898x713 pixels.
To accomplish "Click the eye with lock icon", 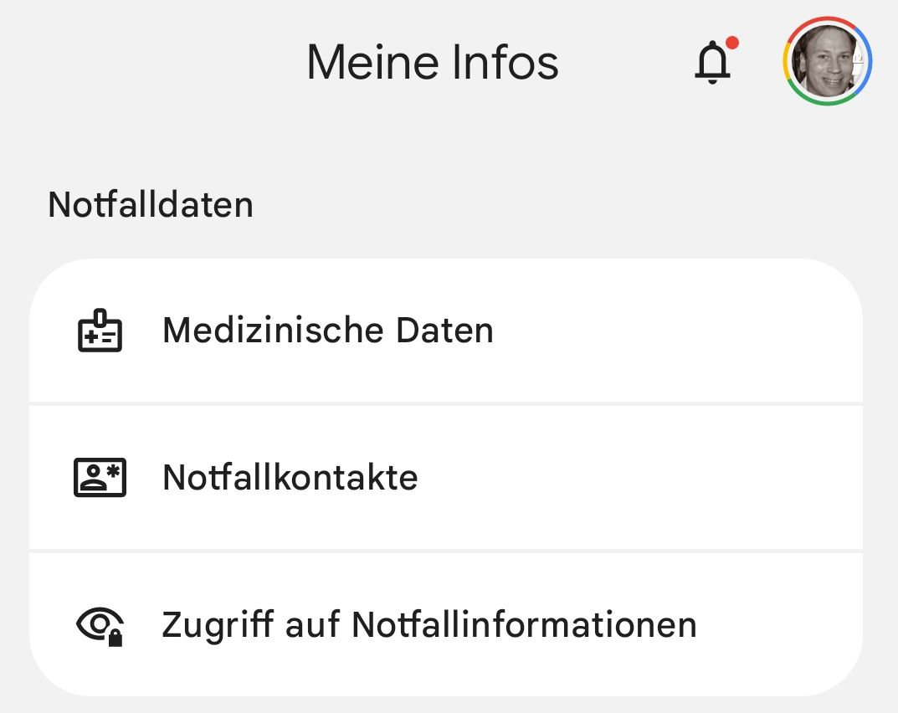I will 100,625.
